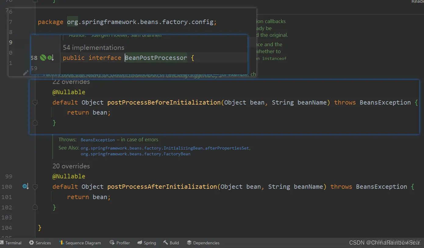Click the postProcessAfterInitialization method name
The width and height of the screenshot is (424, 248).
pos(162,187)
